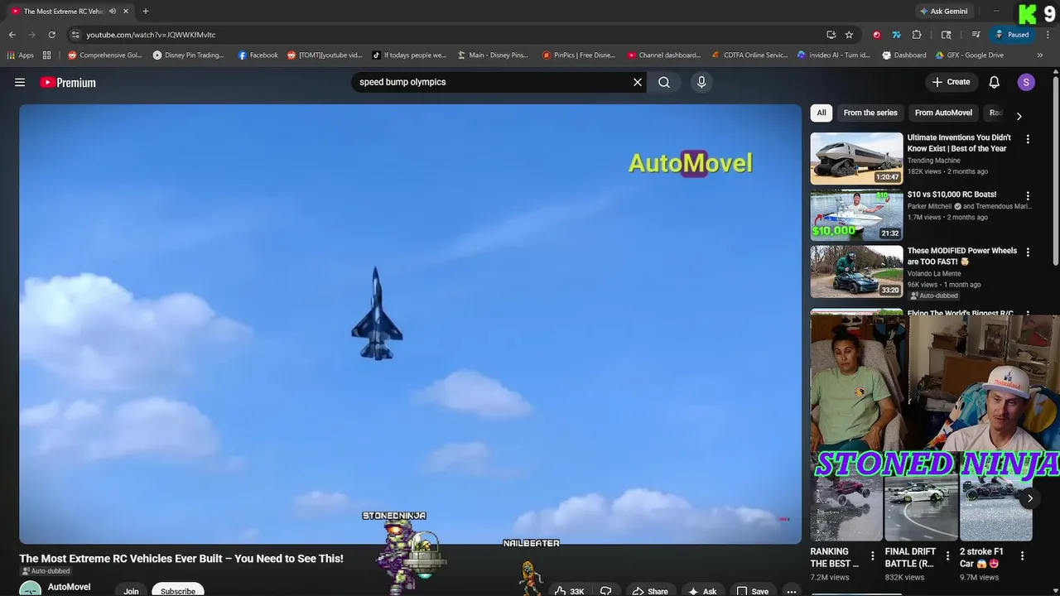
Task: Open media controls music icon
Action: pos(976,35)
